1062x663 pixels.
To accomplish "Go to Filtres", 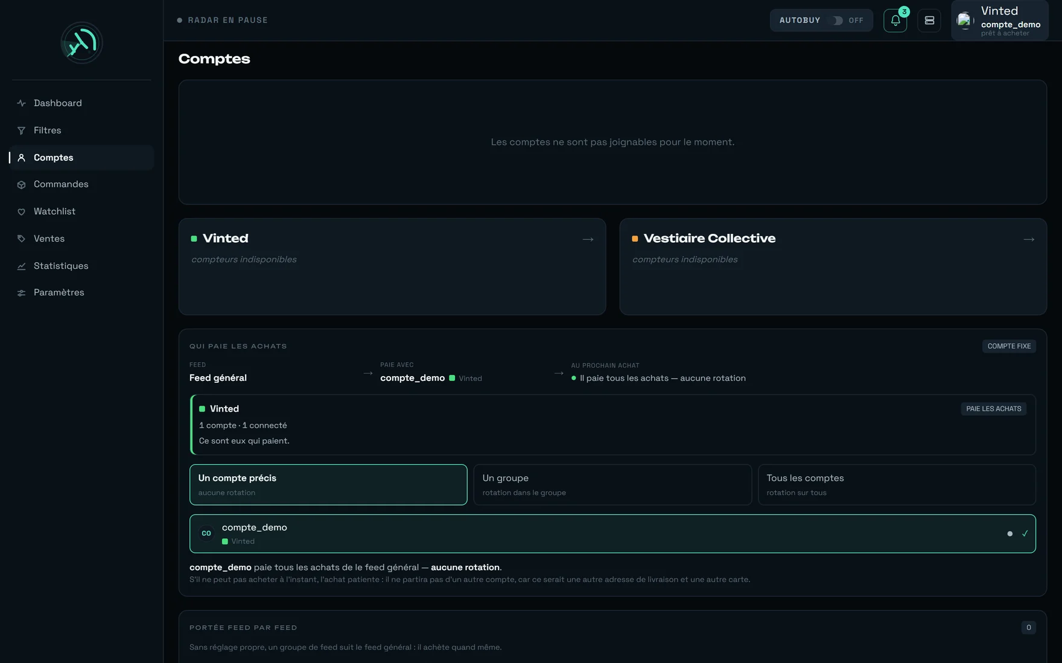I will 81,130.
